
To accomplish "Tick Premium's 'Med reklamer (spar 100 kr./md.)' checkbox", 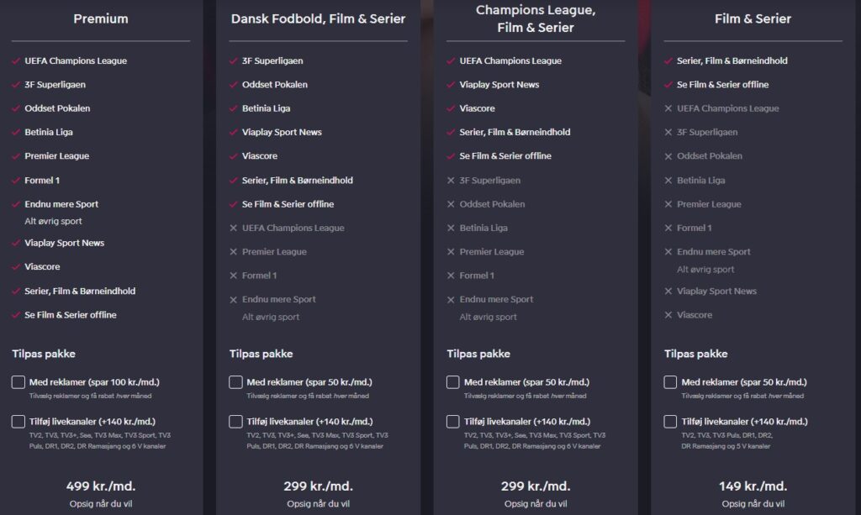I will point(18,382).
